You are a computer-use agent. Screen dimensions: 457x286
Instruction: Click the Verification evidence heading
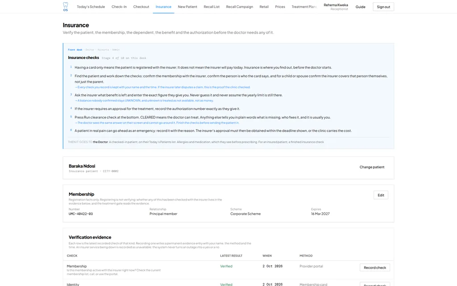(90, 237)
